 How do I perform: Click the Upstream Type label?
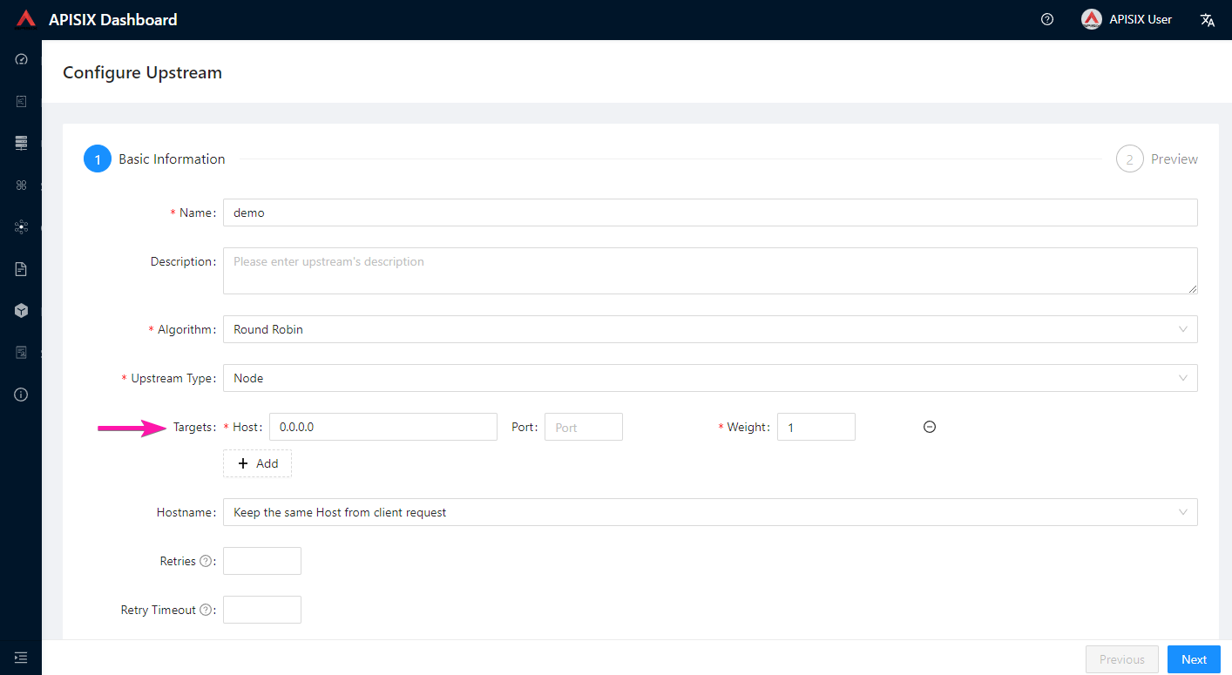pos(172,378)
